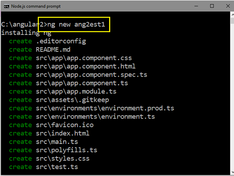Minimize the Node.js command prompt window
Viewport: 234px width, 176px height.
[196, 6]
